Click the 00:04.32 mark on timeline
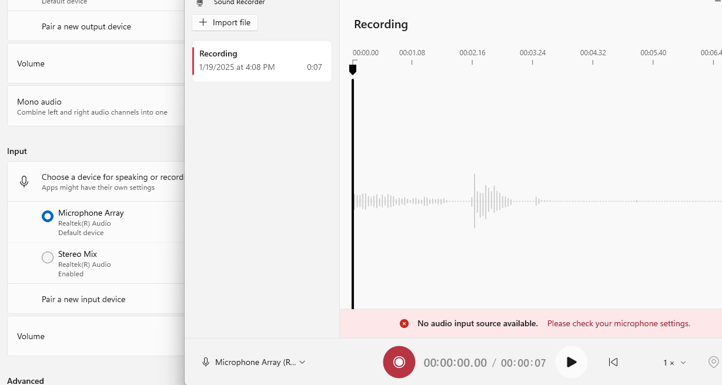The width and height of the screenshot is (722, 385). pyautogui.click(x=593, y=53)
